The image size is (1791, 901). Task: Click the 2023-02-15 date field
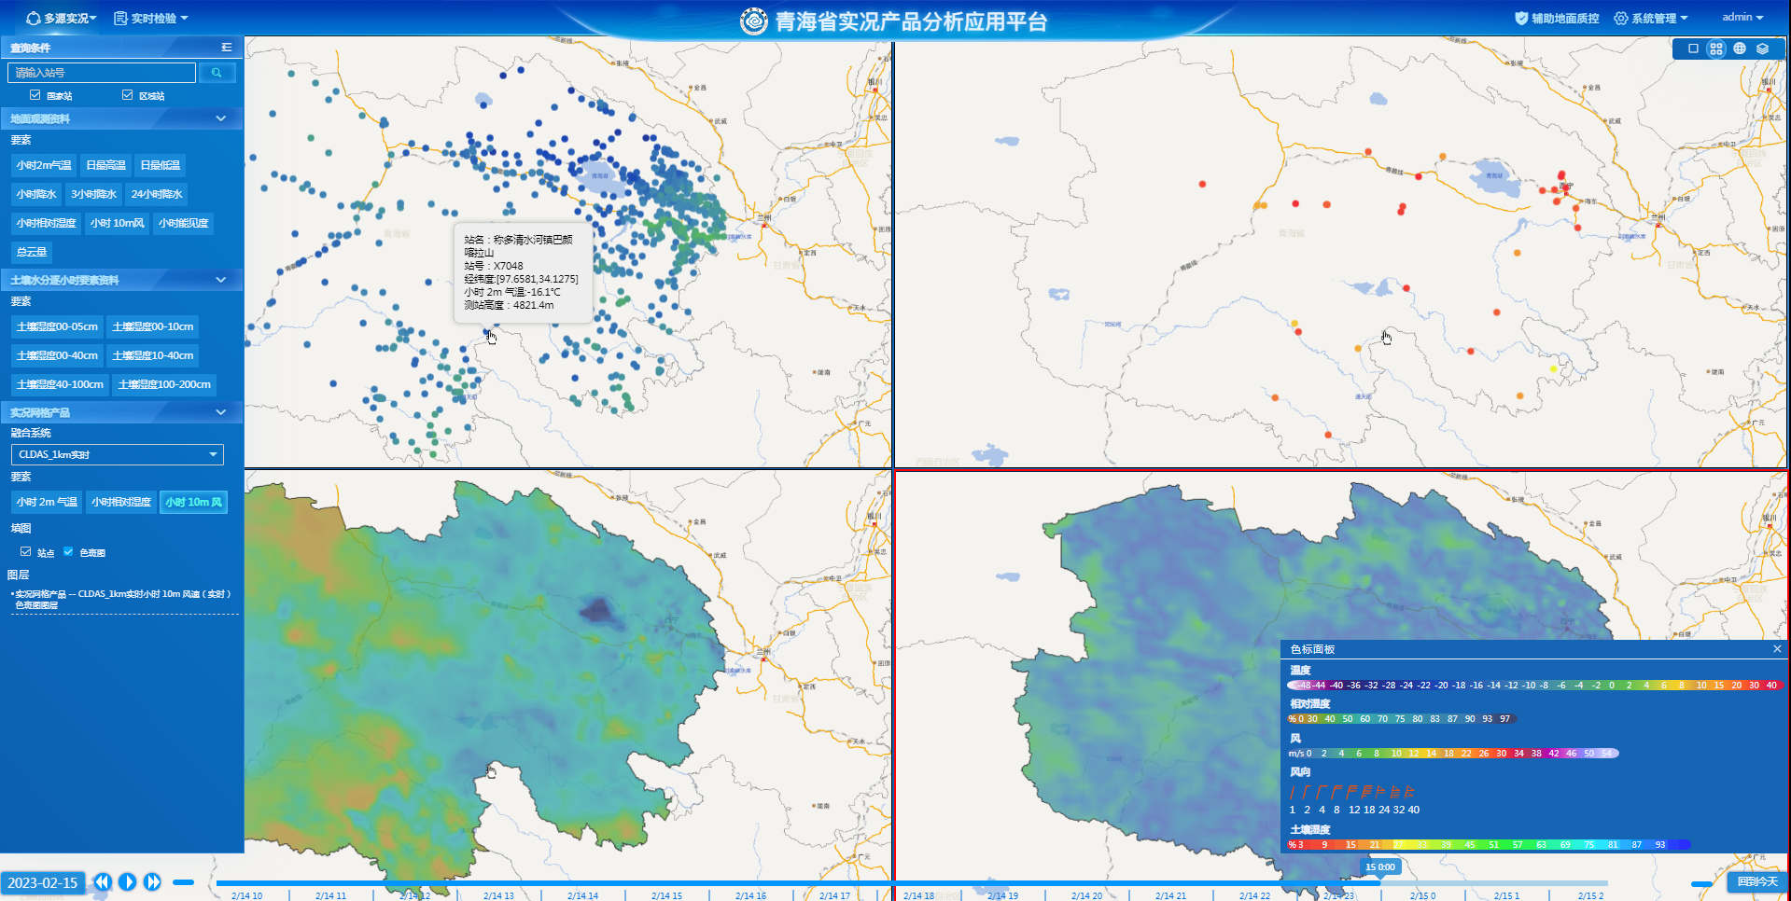[43, 882]
